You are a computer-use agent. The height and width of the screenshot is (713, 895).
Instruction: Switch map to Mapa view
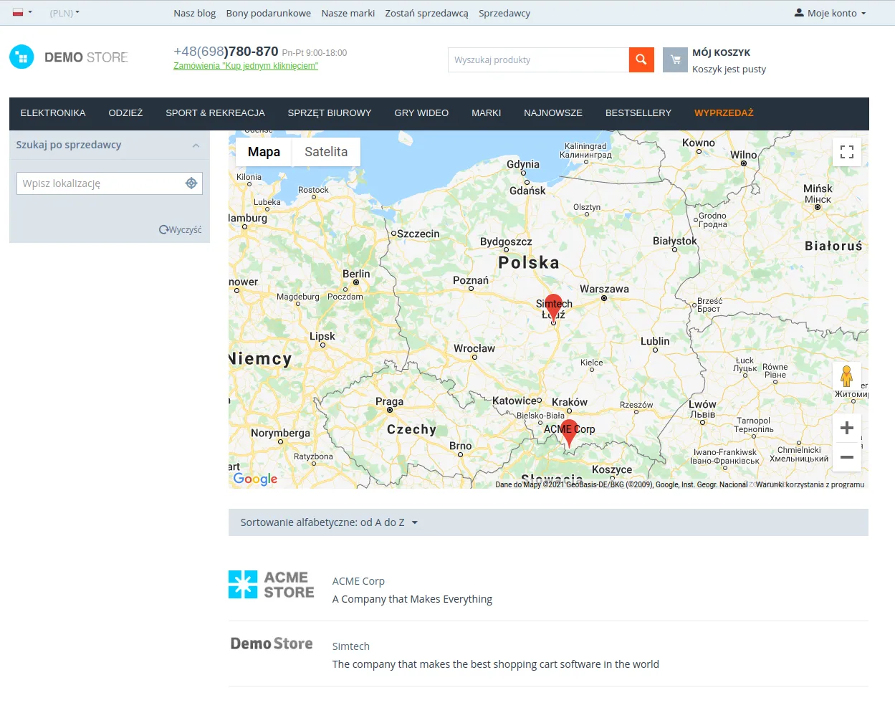(x=264, y=152)
